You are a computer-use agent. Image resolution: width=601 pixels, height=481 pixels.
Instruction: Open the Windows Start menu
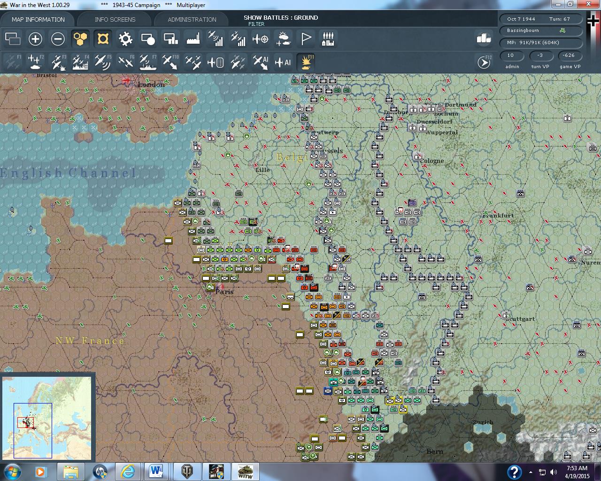click(x=11, y=471)
